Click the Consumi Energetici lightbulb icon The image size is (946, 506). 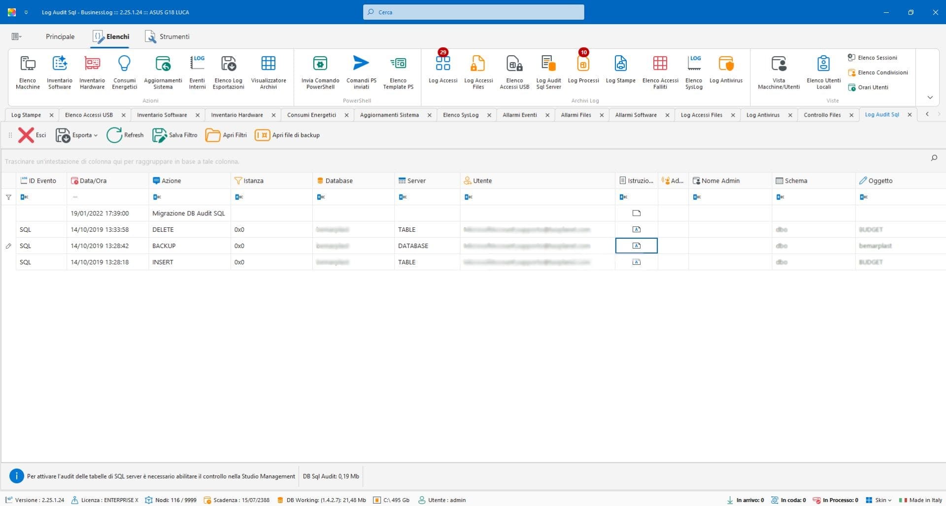tap(124, 64)
